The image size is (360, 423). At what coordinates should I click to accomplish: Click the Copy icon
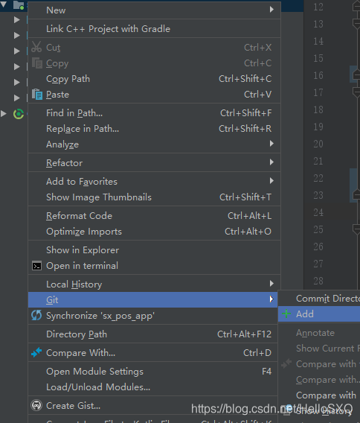tap(37, 63)
